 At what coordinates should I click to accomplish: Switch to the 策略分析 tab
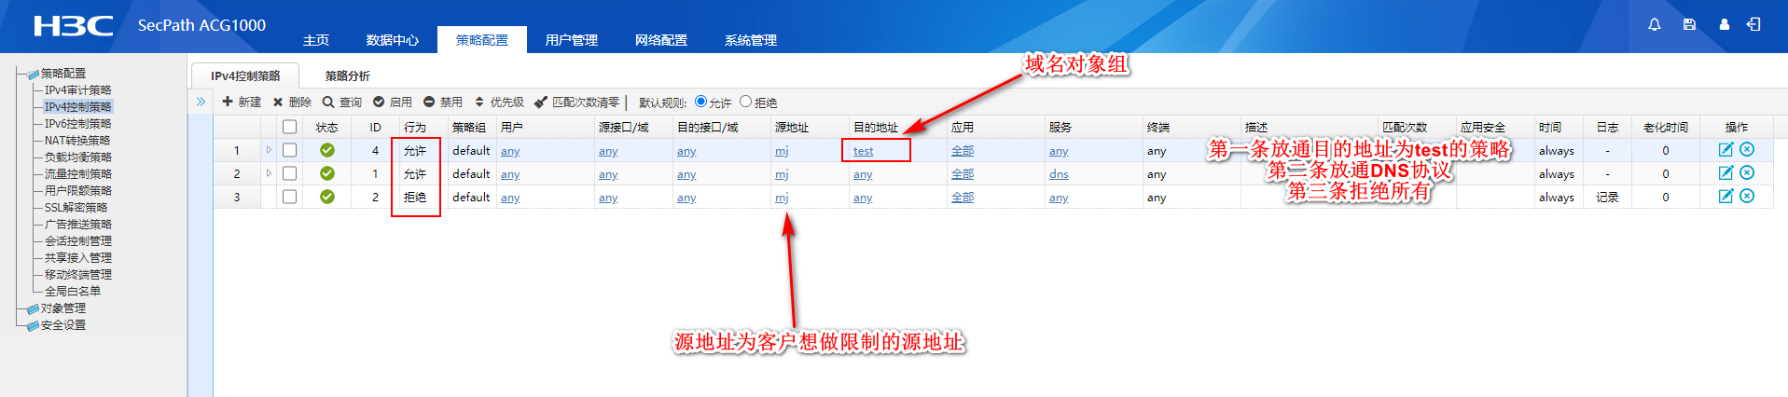tap(347, 75)
